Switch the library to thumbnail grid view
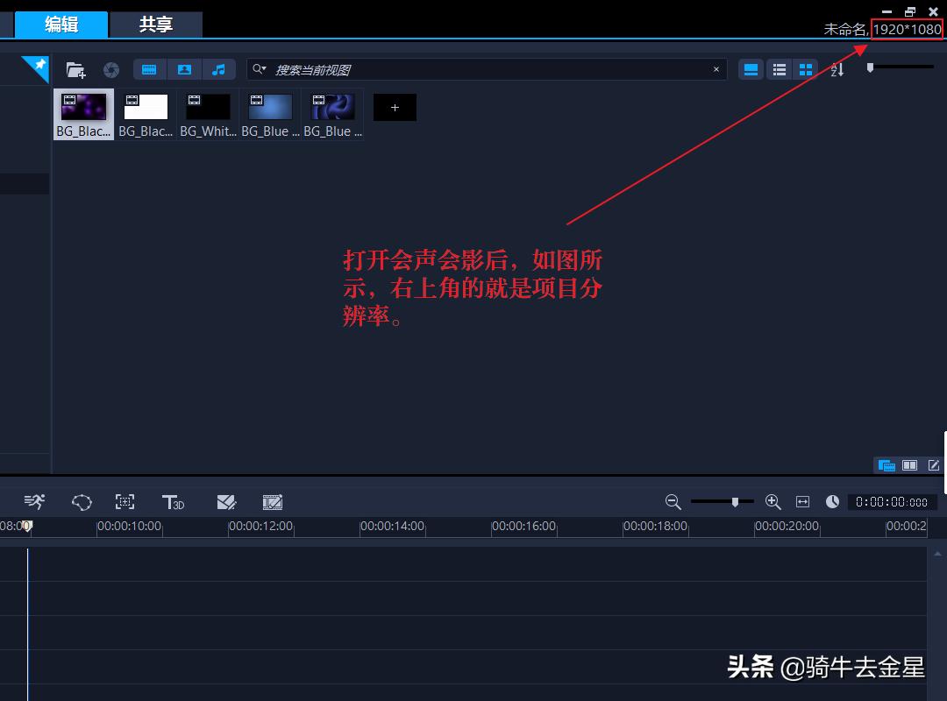947x701 pixels. pos(806,69)
